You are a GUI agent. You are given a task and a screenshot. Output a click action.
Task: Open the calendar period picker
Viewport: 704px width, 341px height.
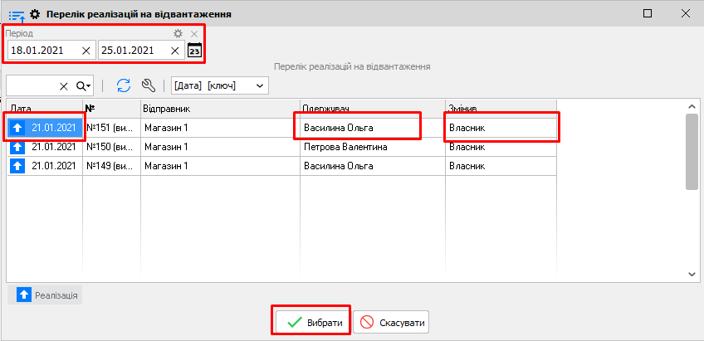[x=194, y=51]
